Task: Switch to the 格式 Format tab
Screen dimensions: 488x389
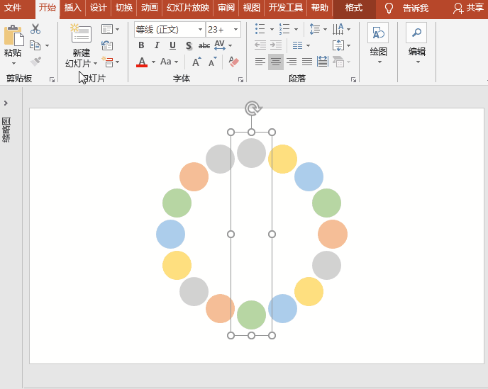Action: click(x=354, y=8)
